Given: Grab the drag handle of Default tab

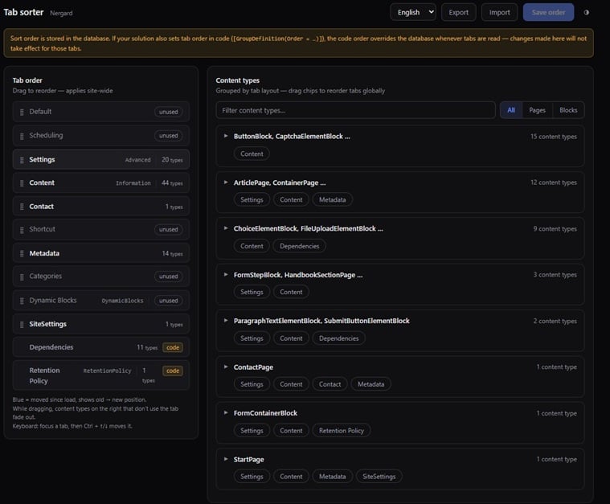Looking at the screenshot, I should pos(22,113).
